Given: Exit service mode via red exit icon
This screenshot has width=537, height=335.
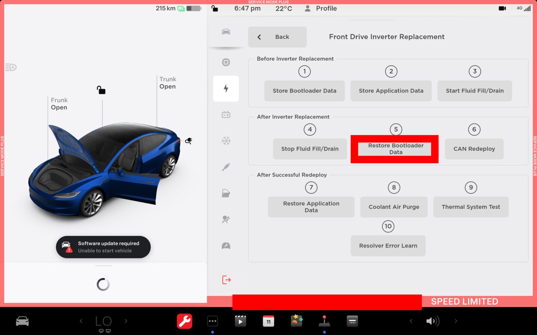Looking at the screenshot, I should [x=226, y=280].
